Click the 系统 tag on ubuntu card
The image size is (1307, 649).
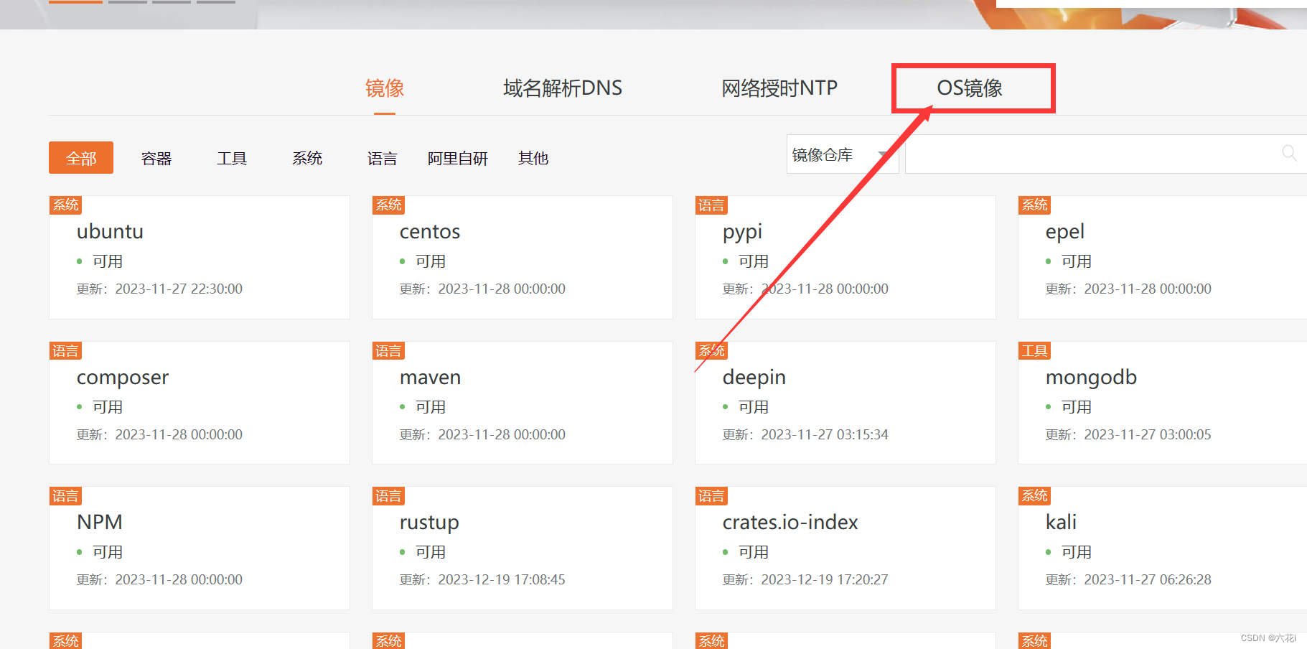(65, 205)
